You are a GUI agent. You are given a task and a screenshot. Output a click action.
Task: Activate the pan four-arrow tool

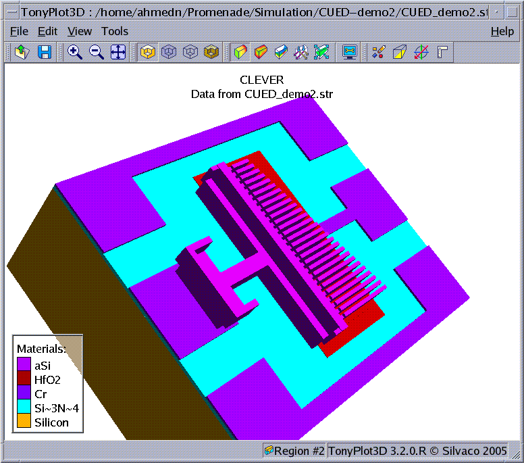point(118,52)
